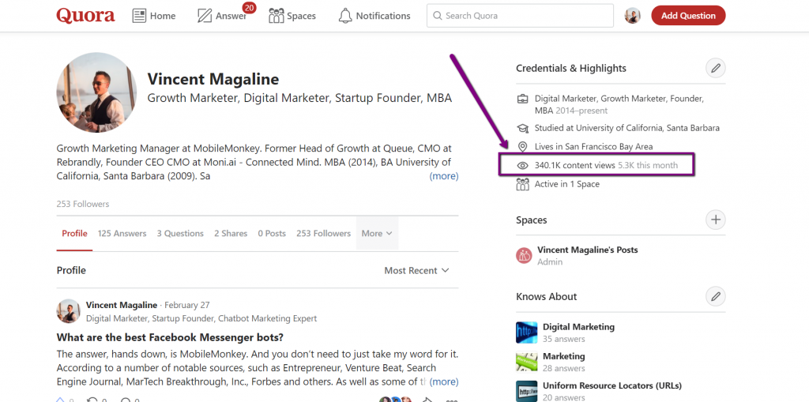
Task: Open the user avatar menu in header
Action: point(633,16)
